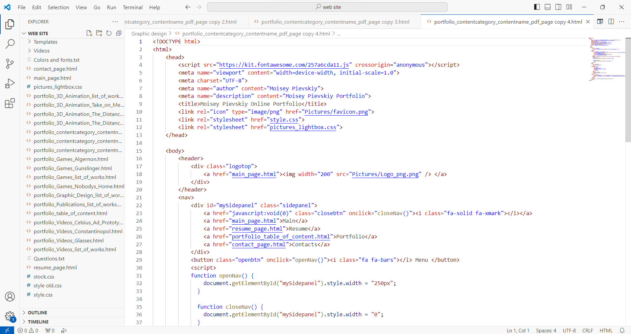The width and height of the screenshot is (631, 334).
Task: Open the Selection menu
Action: click(58, 7)
